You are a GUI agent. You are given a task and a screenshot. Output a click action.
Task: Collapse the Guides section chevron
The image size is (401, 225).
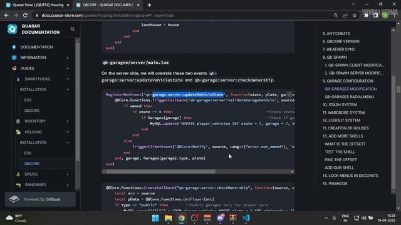(x=68, y=68)
